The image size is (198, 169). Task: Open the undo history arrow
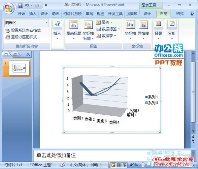[x=32, y=5]
